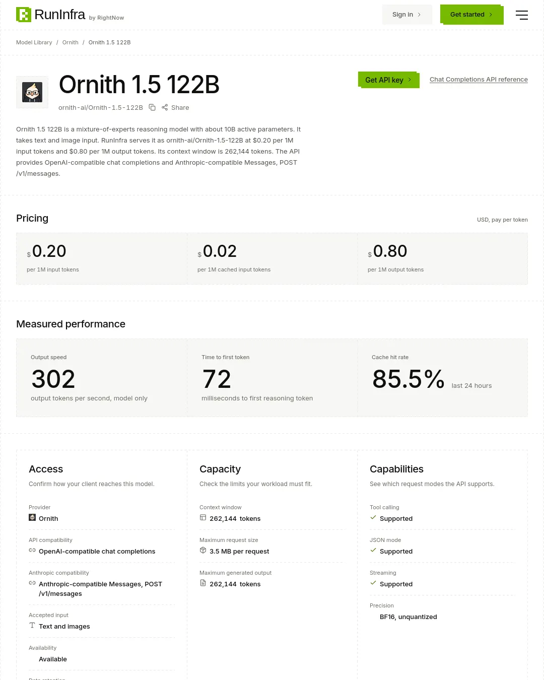
Task: Click the Capabilities section heading
Action: pyautogui.click(x=396, y=469)
